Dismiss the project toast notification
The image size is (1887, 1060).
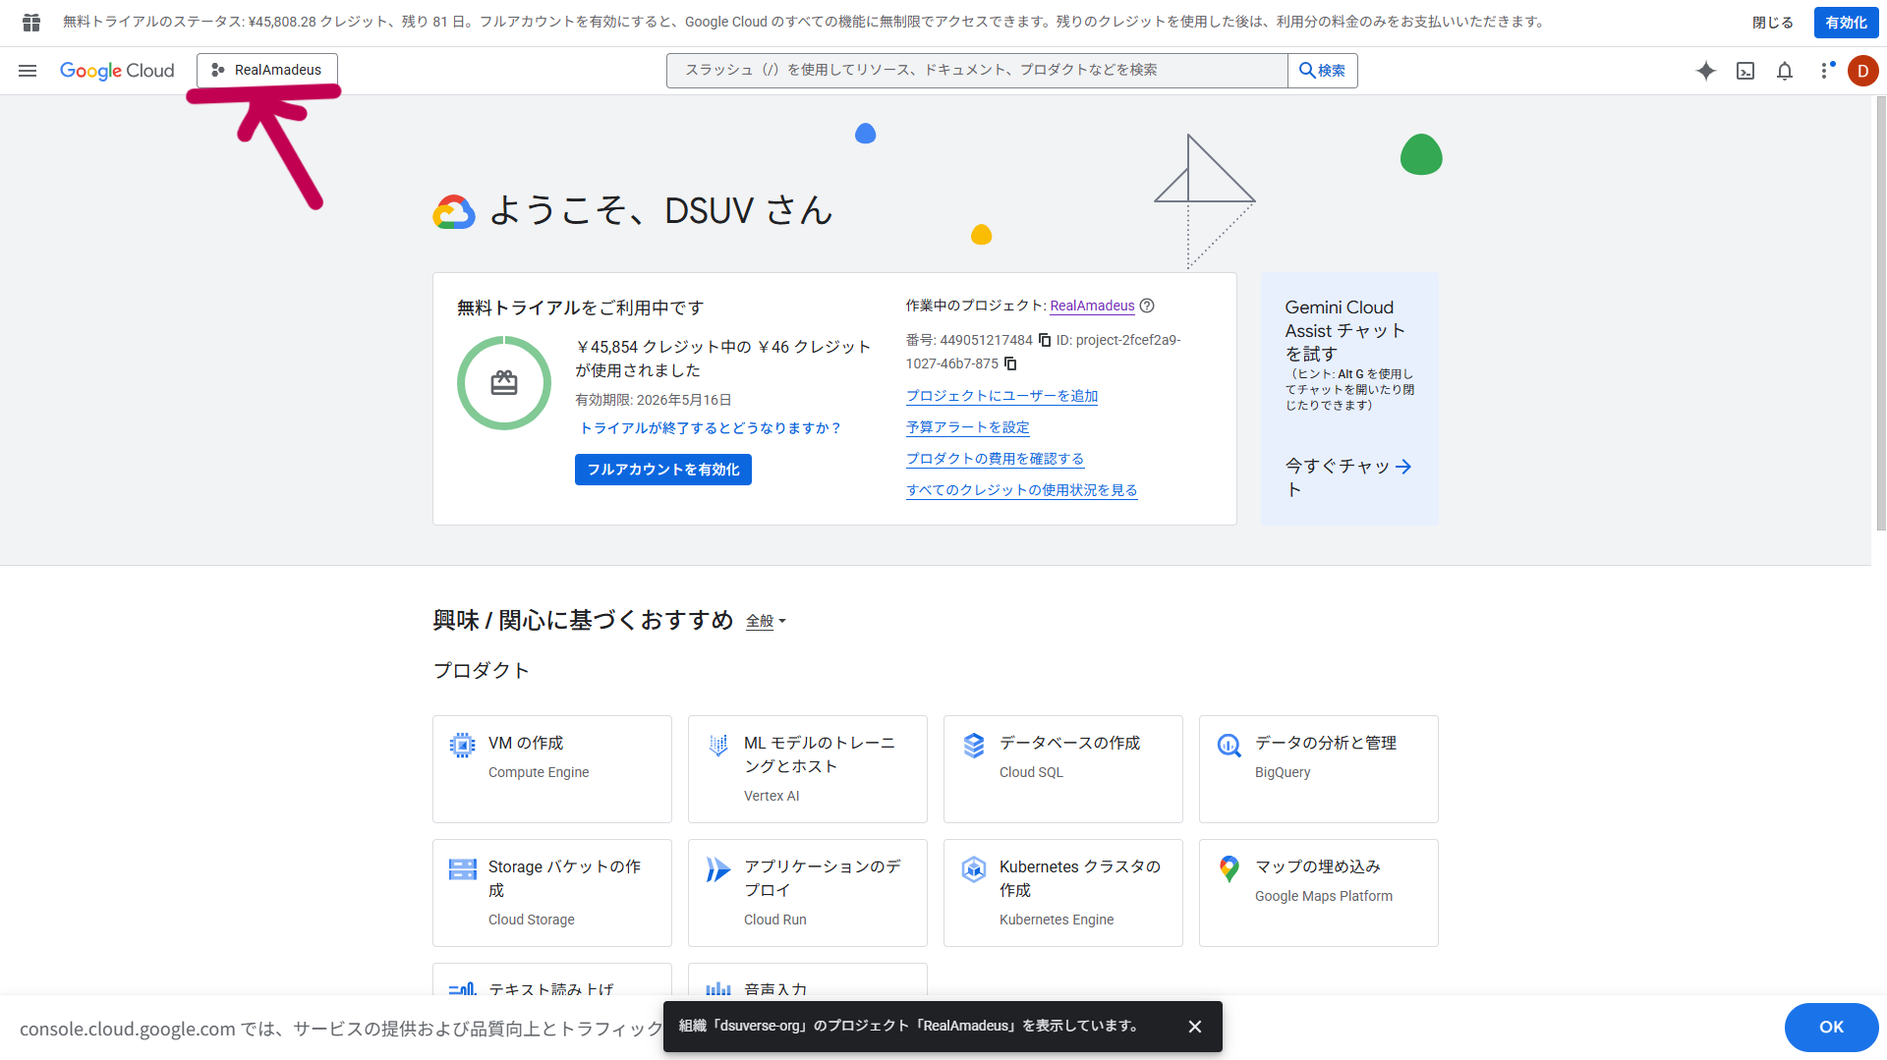pos(1195,1027)
